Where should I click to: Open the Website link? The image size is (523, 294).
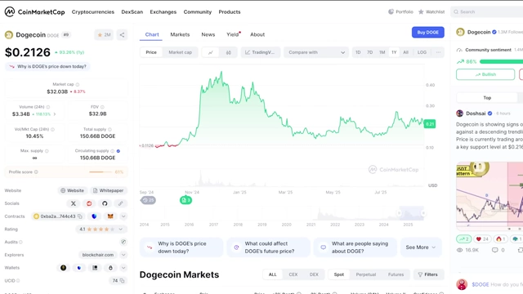[x=73, y=190]
